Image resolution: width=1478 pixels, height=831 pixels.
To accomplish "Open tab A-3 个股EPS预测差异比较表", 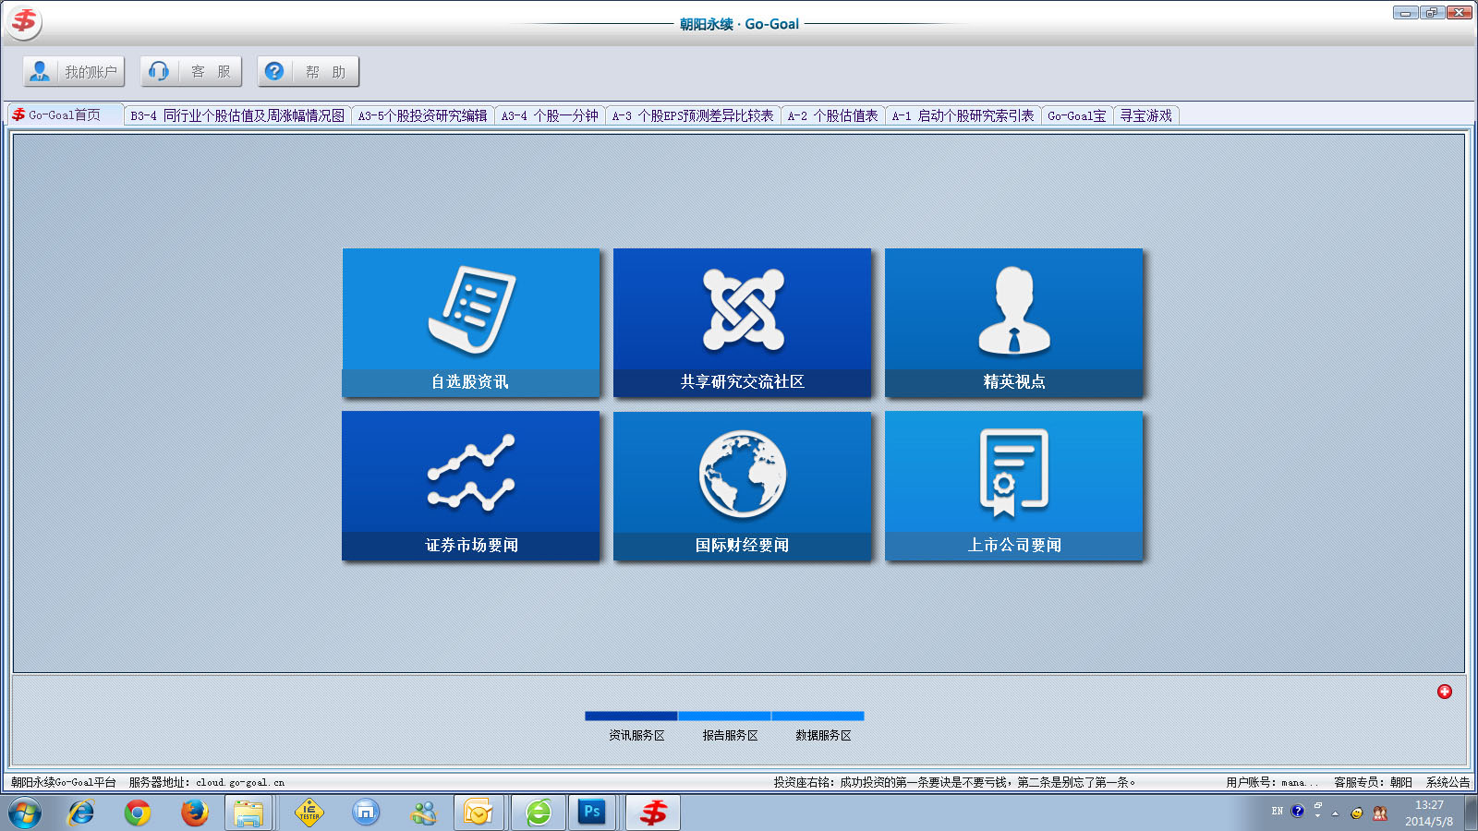I will (693, 115).
